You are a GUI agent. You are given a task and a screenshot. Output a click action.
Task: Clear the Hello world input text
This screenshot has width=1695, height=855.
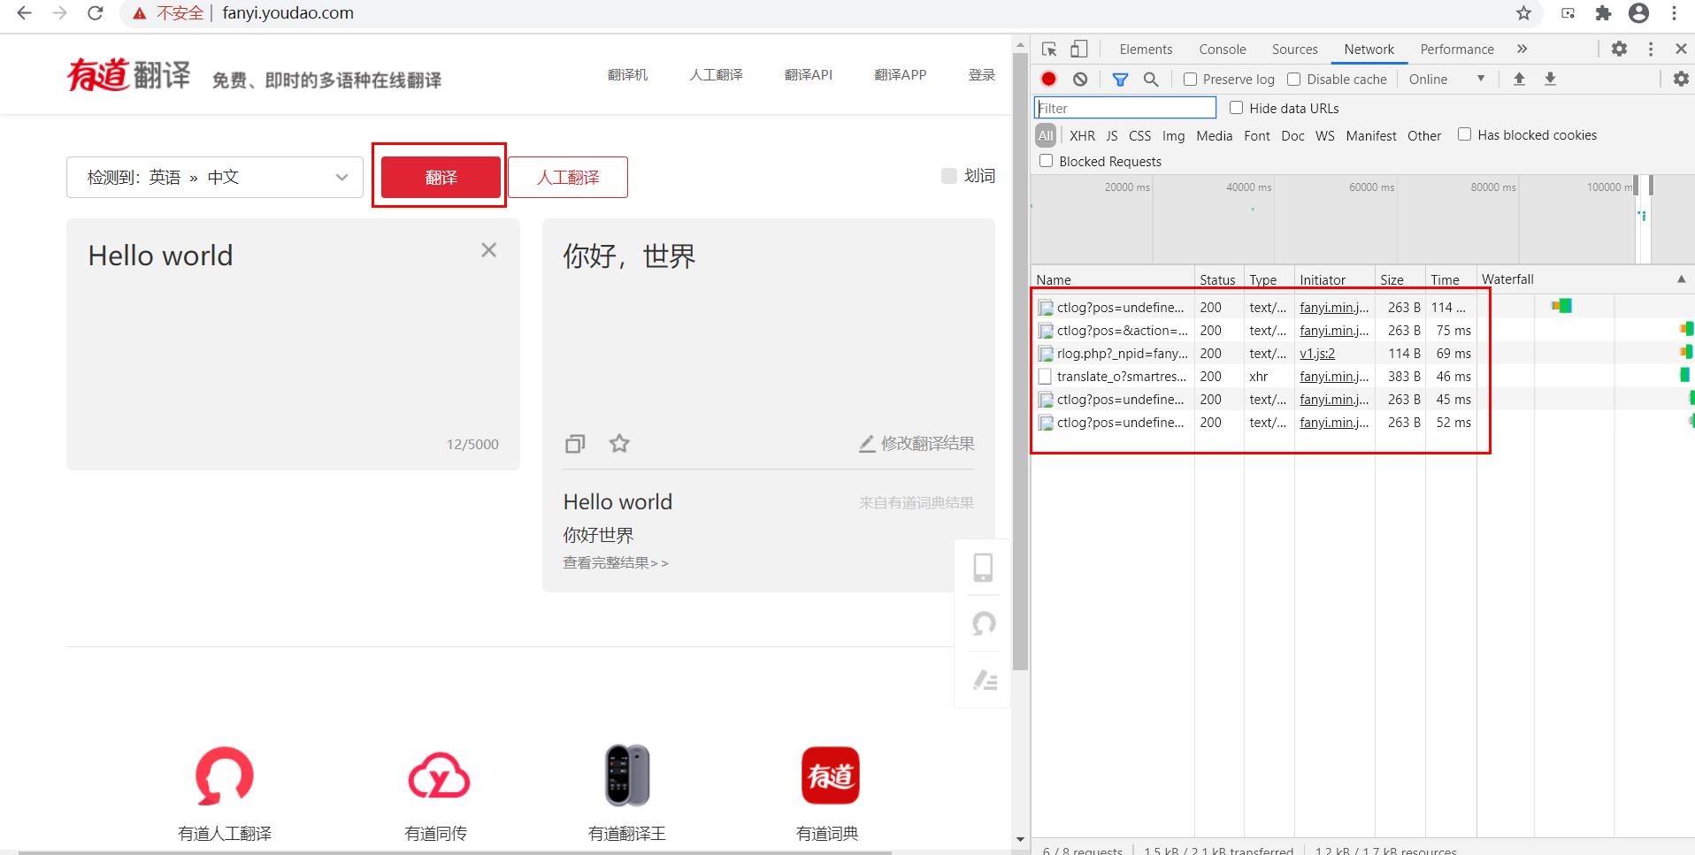click(x=488, y=250)
